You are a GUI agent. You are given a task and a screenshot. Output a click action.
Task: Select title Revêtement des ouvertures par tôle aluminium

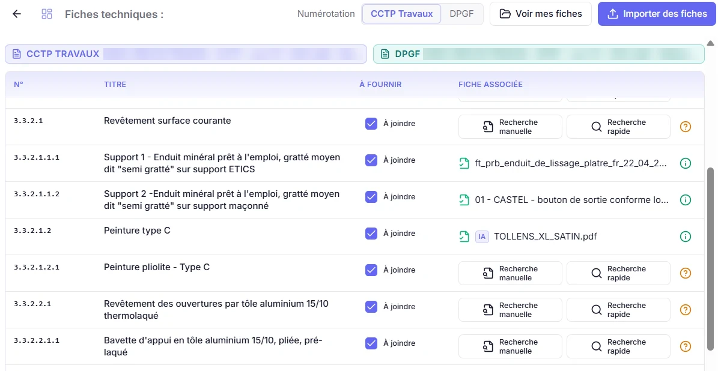[x=216, y=310]
